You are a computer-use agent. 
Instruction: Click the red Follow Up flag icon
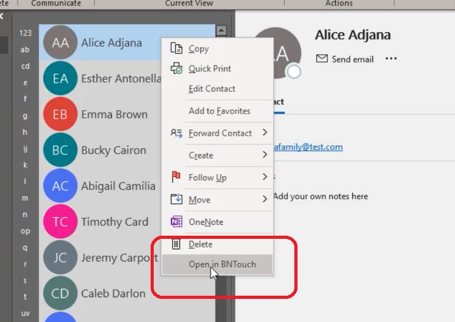pyautogui.click(x=176, y=177)
